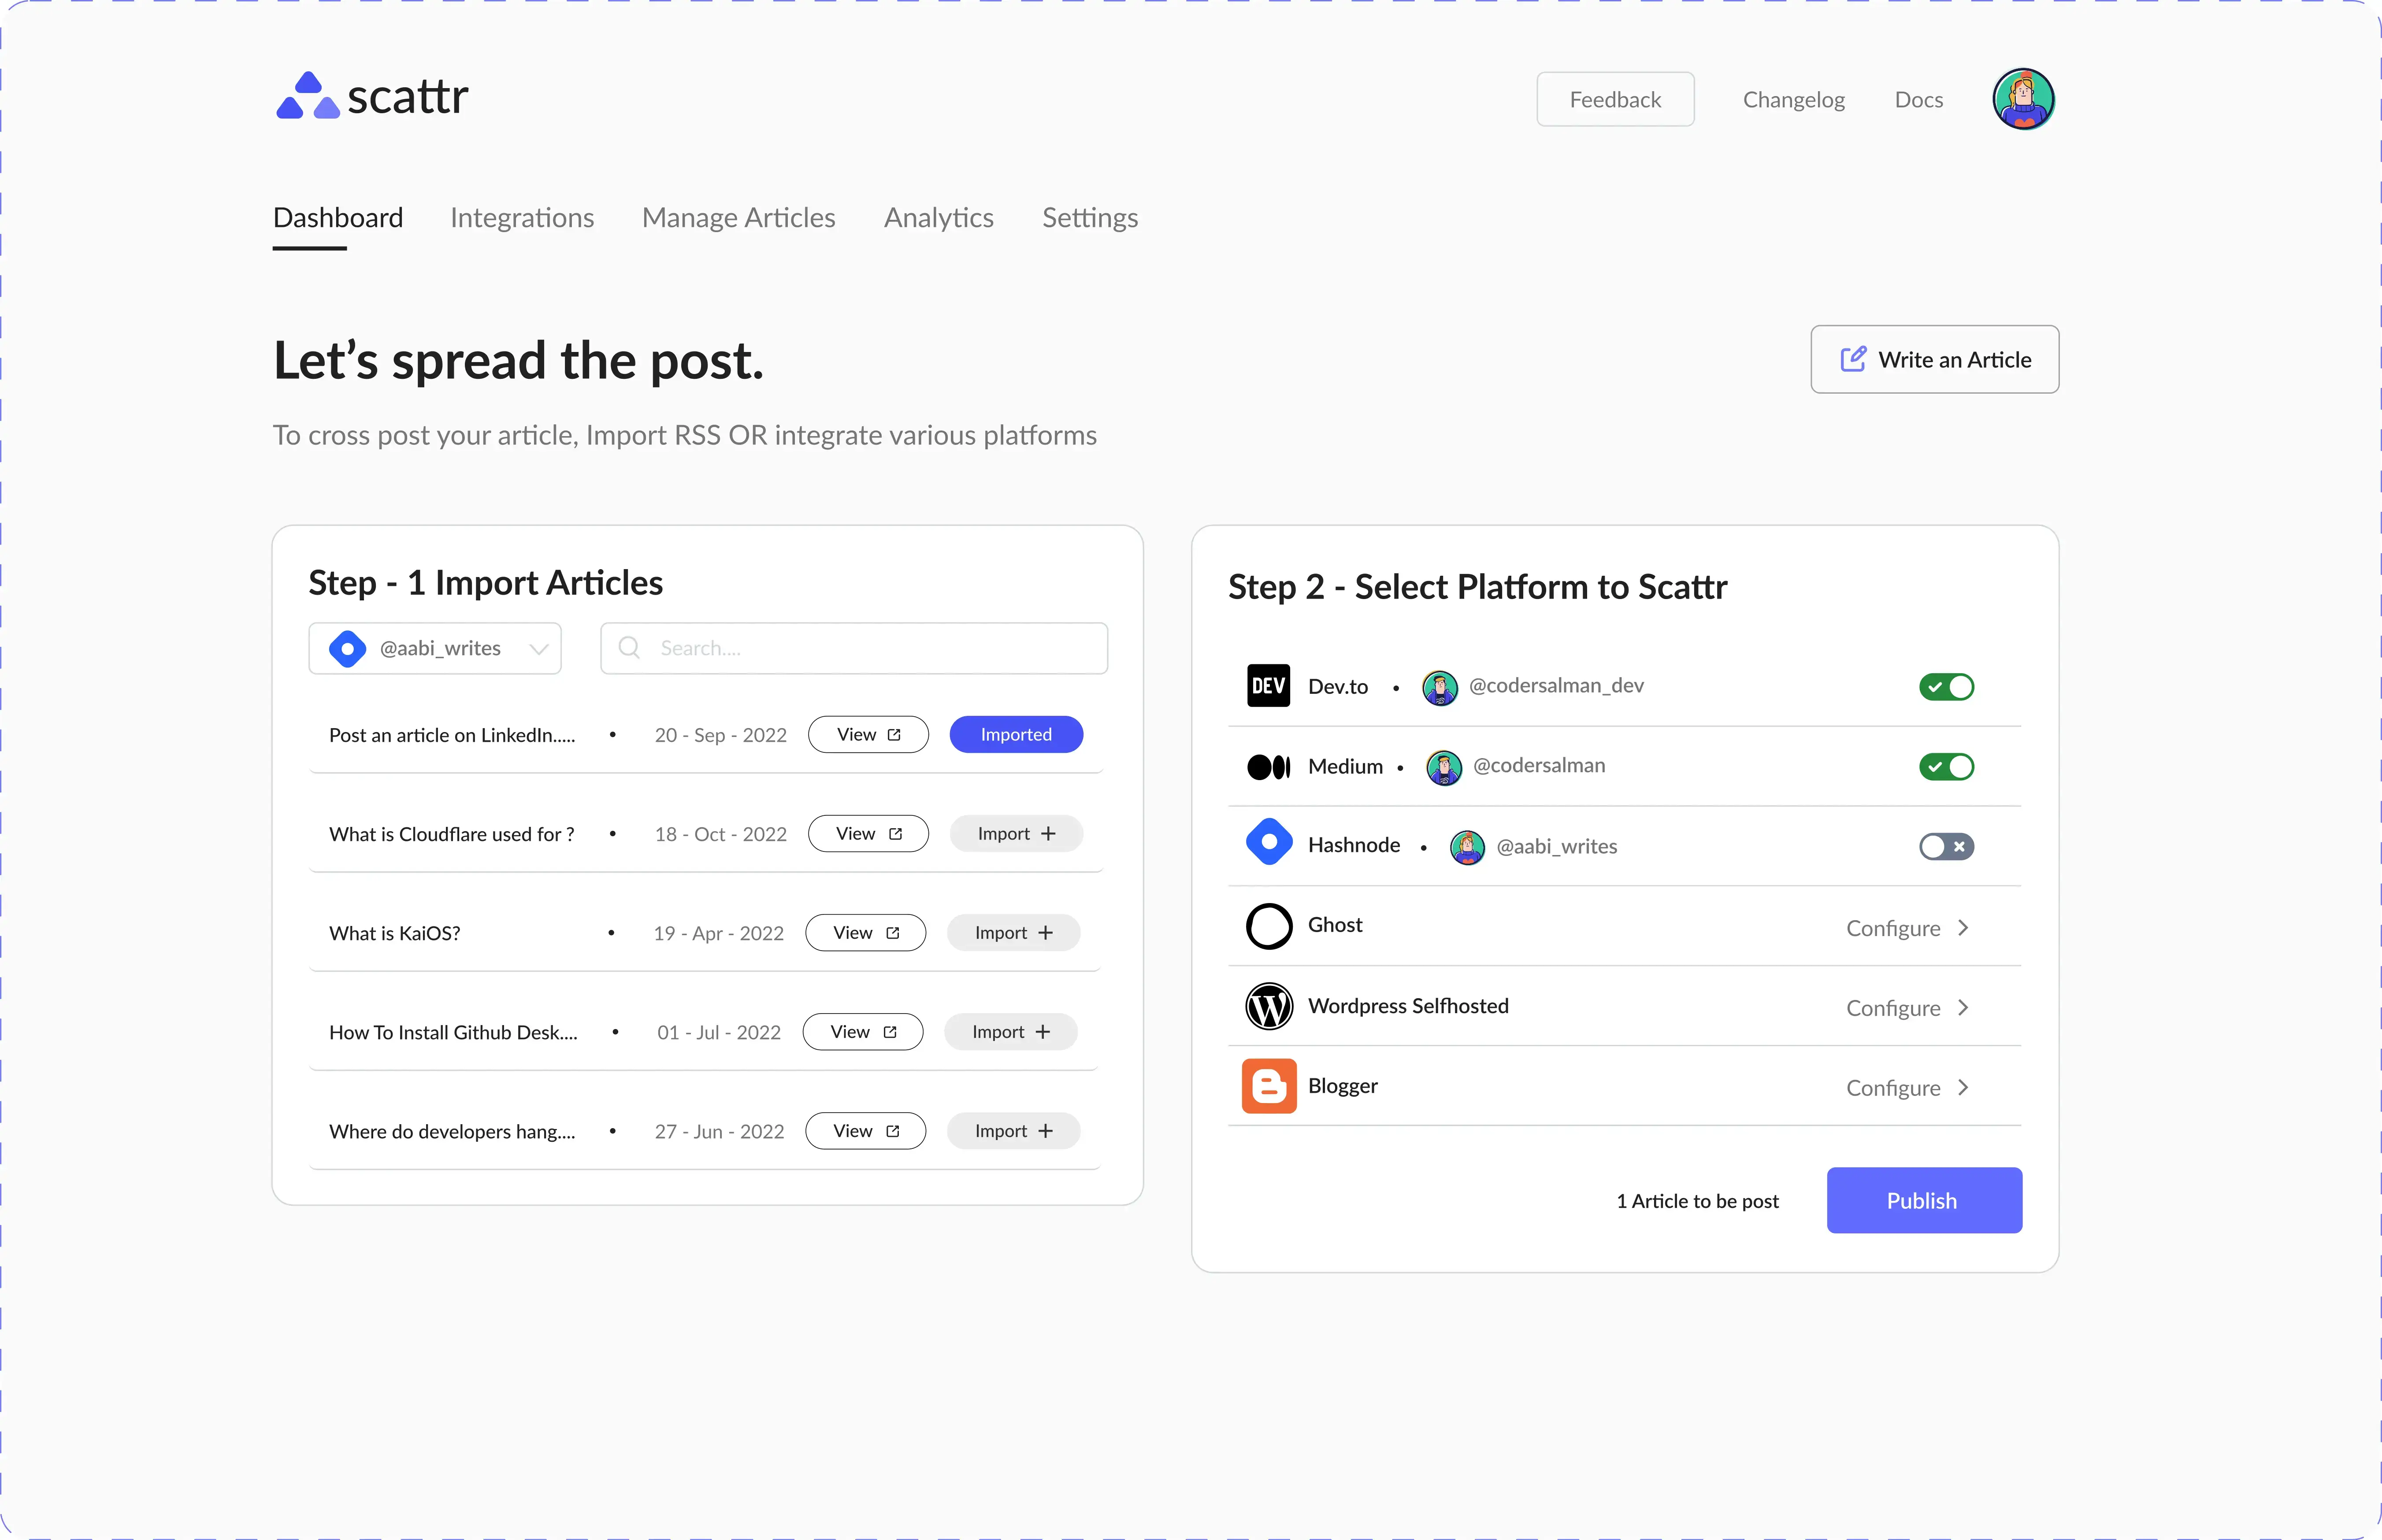The image size is (2382, 1540).
Task: Enable the Hashnode toggle
Action: [x=1946, y=846]
